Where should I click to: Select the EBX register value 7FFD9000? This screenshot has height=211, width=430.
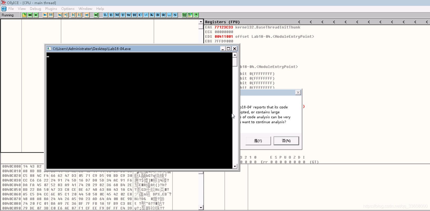(x=224, y=41)
